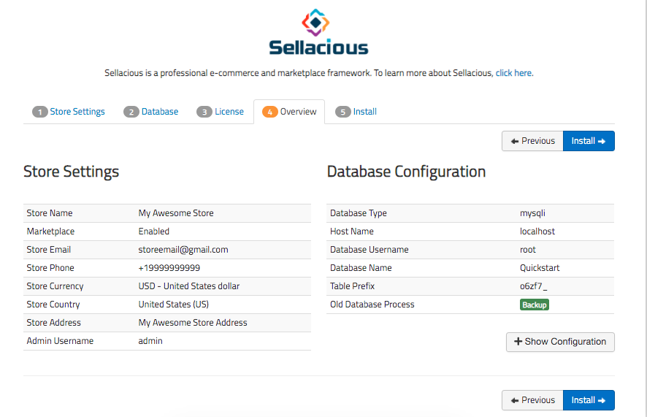The width and height of the screenshot is (647, 417).
Task: Click the bottom Install button
Action: (589, 400)
